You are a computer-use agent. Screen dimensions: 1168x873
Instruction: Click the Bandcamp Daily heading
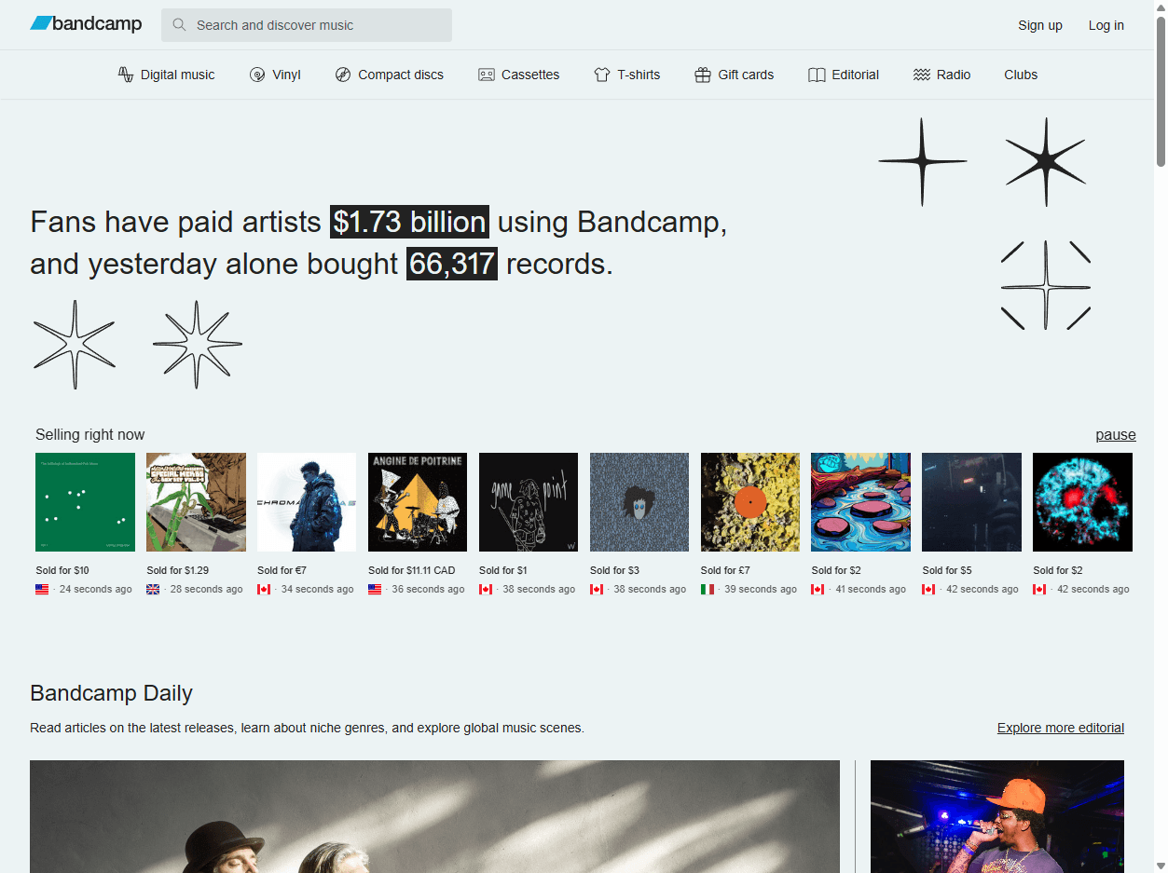coord(111,693)
